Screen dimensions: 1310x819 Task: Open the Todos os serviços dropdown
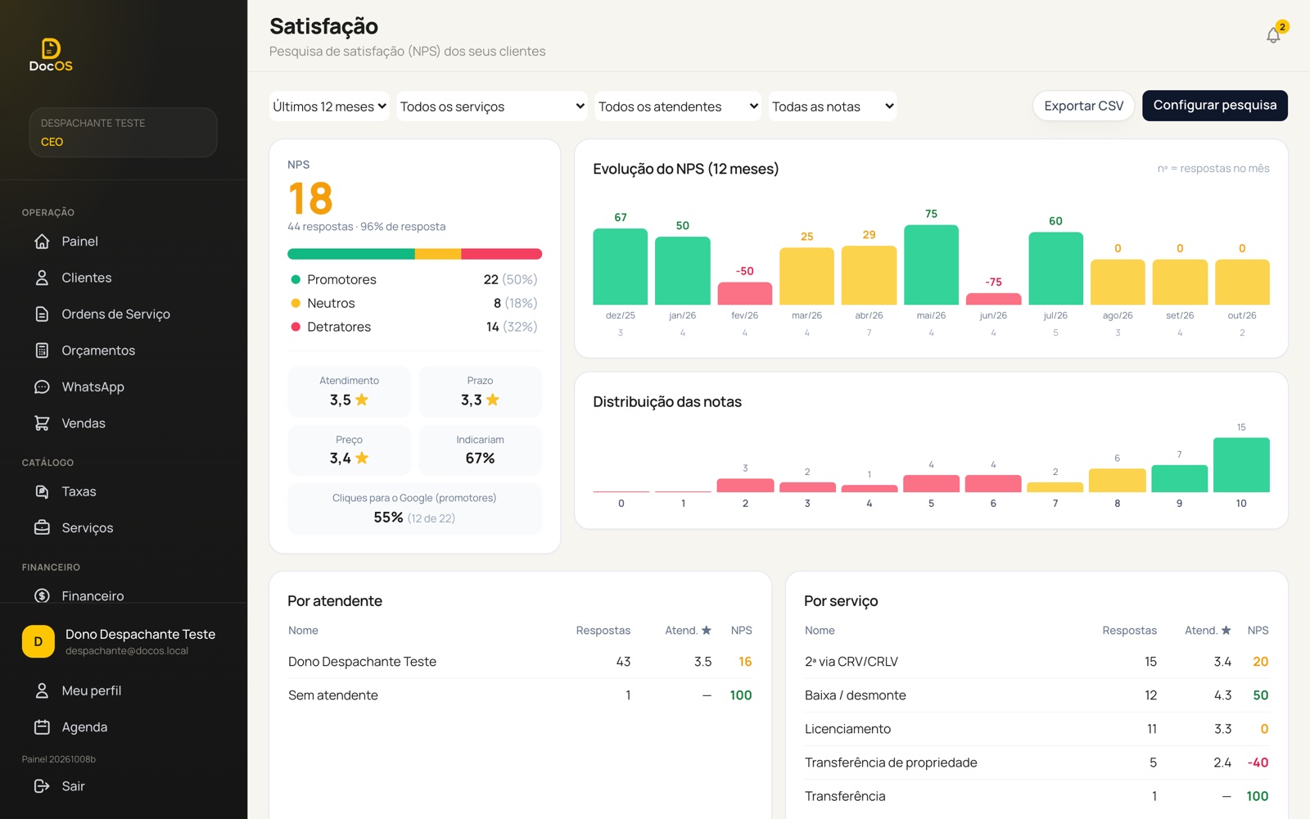(x=492, y=106)
